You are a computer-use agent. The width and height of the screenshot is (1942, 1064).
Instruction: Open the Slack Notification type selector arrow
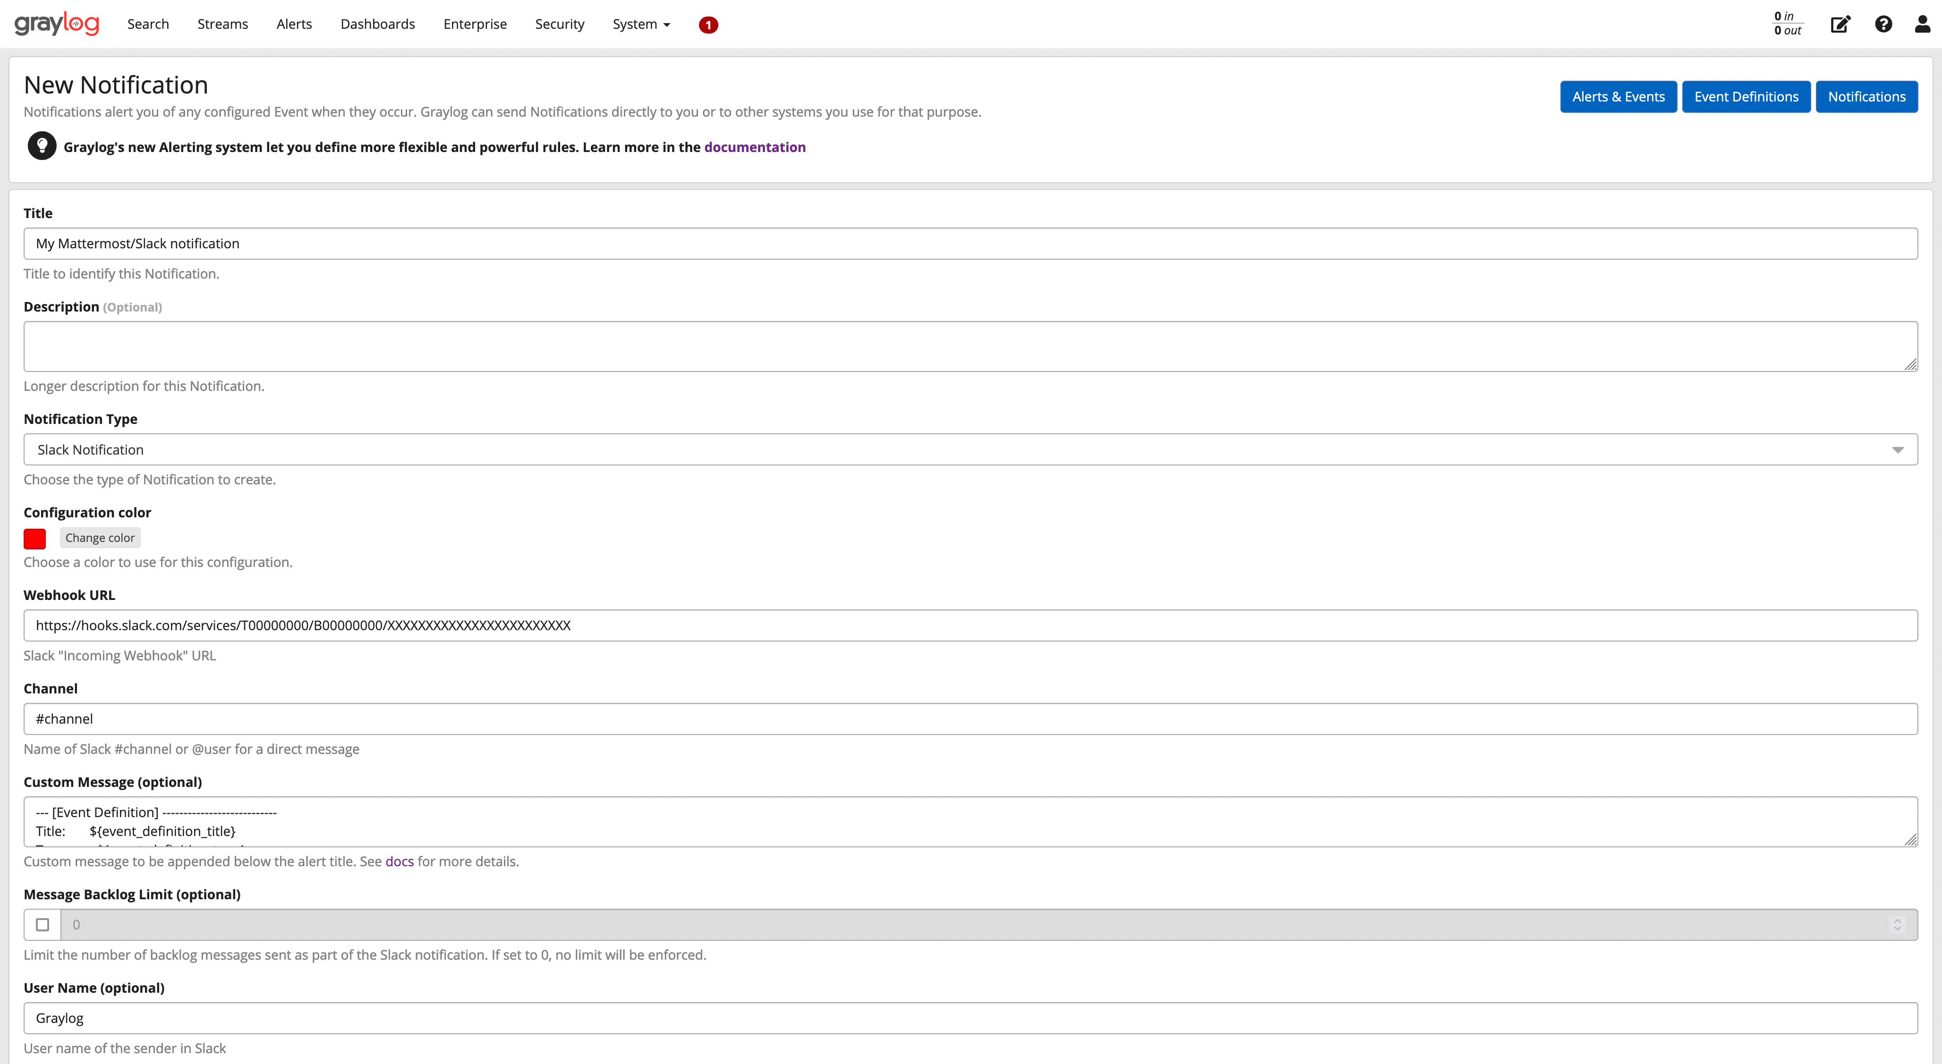(x=1898, y=449)
